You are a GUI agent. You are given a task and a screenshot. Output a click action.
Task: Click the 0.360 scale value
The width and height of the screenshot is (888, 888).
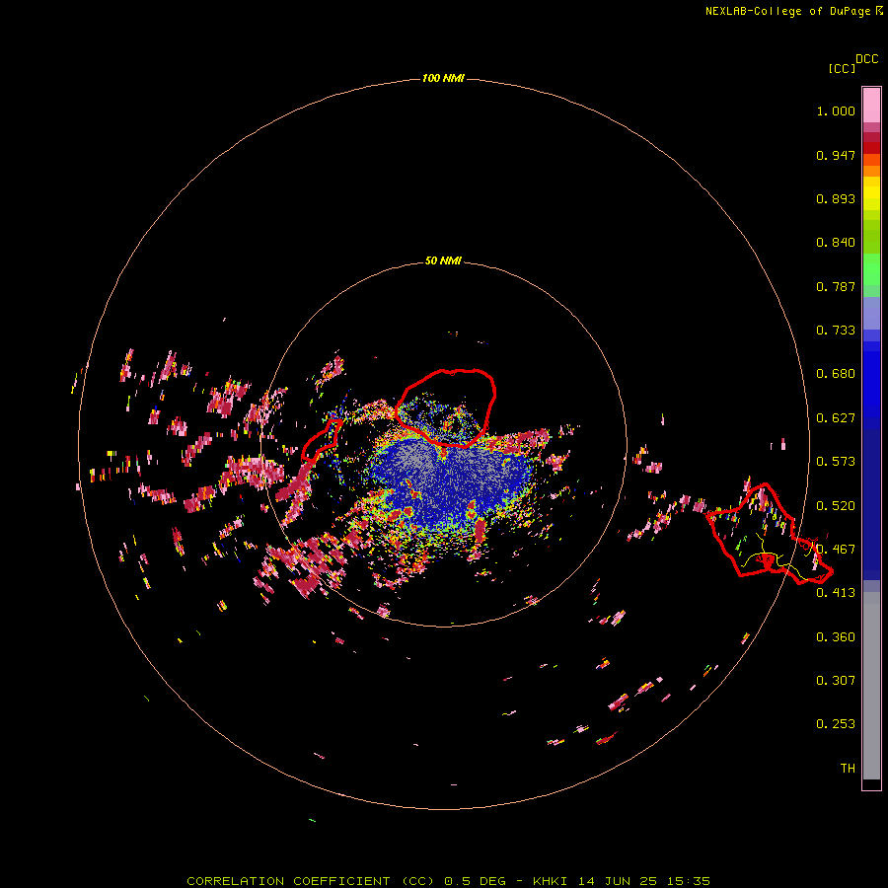pyautogui.click(x=836, y=636)
